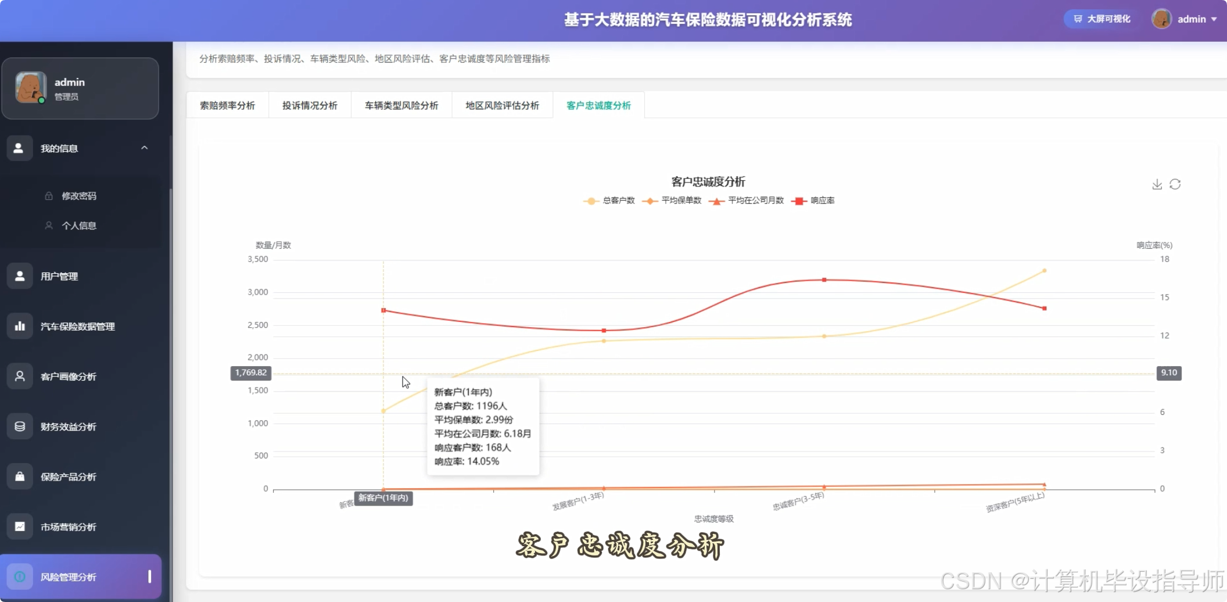Switch to the 投诉情况分析 tab

pyautogui.click(x=310, y=105)
